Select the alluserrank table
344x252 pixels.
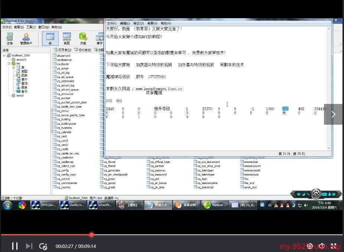(x=62, y=56)
